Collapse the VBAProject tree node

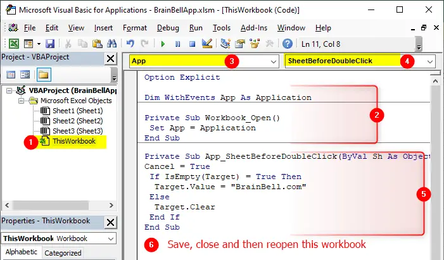tap(9, 91)
